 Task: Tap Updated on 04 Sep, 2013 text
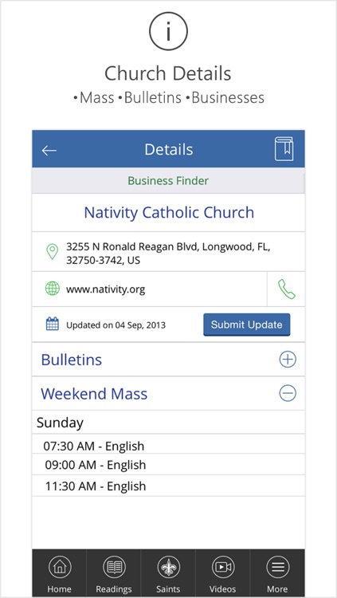[116, 325]
